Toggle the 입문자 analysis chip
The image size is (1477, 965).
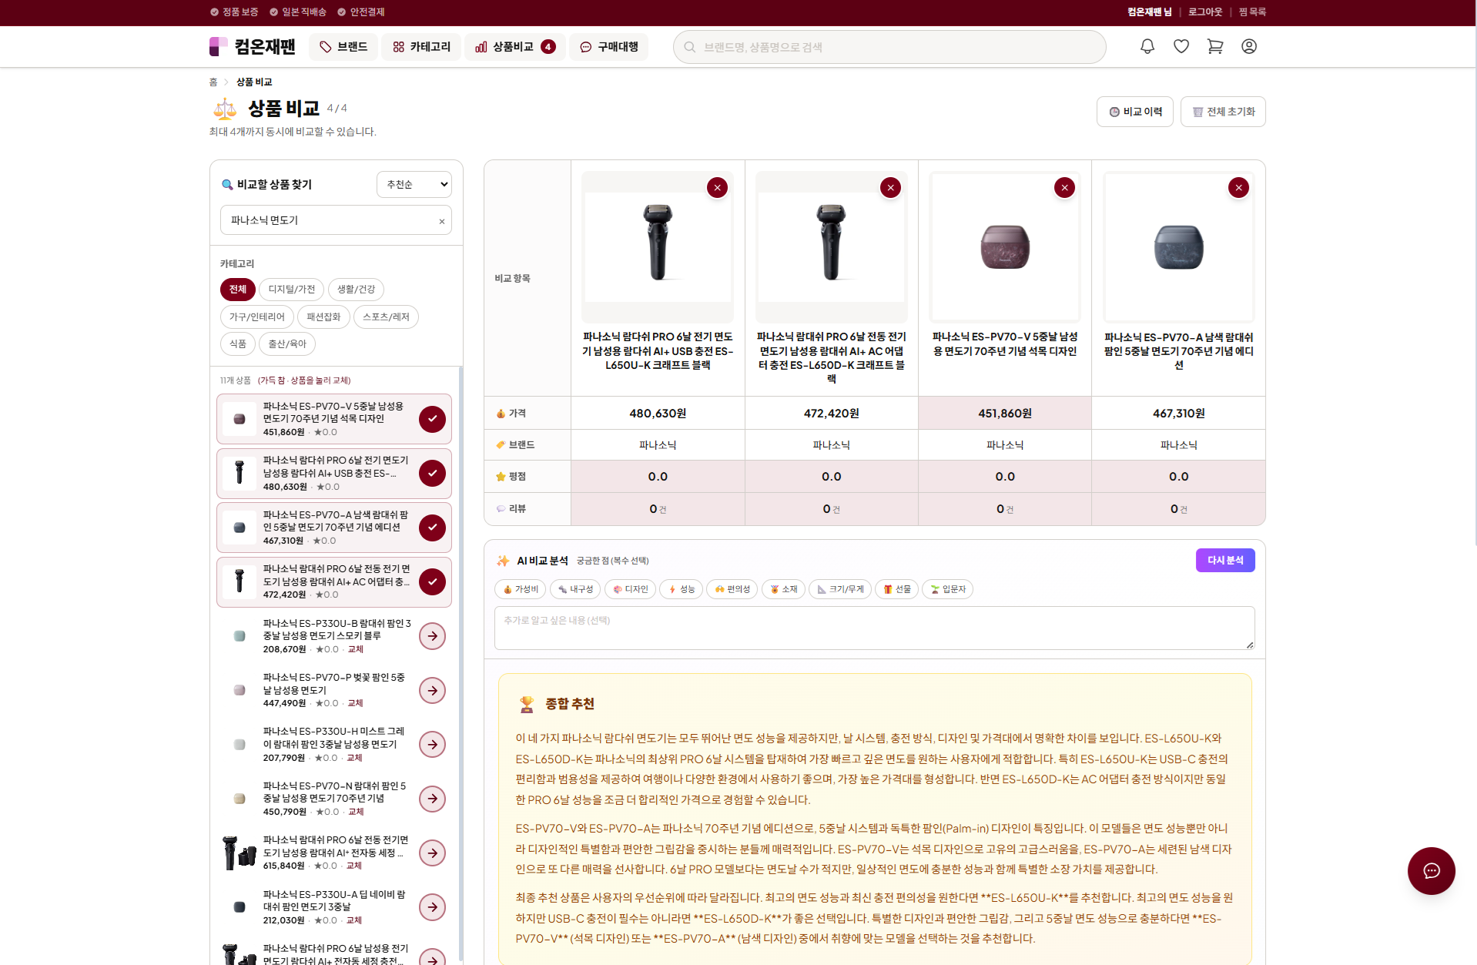(947, 590)
